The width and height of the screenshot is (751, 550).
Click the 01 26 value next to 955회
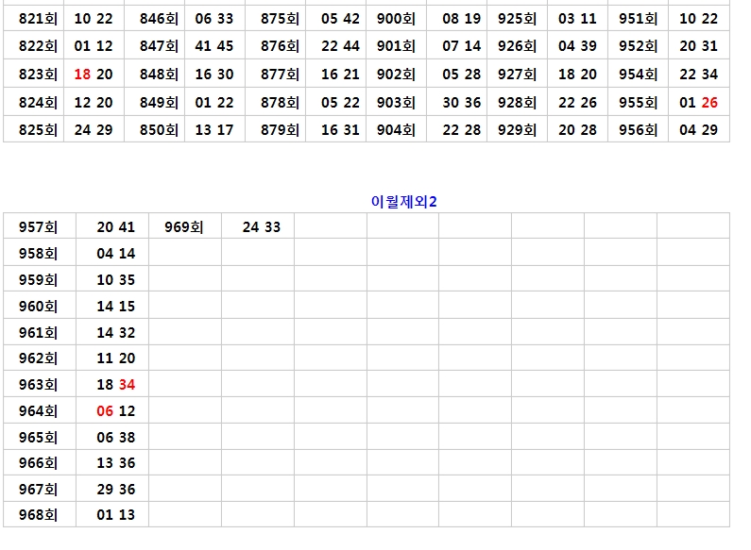pos(698,103)
